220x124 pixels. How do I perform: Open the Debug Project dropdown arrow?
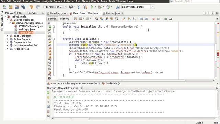tap(103, 7)
